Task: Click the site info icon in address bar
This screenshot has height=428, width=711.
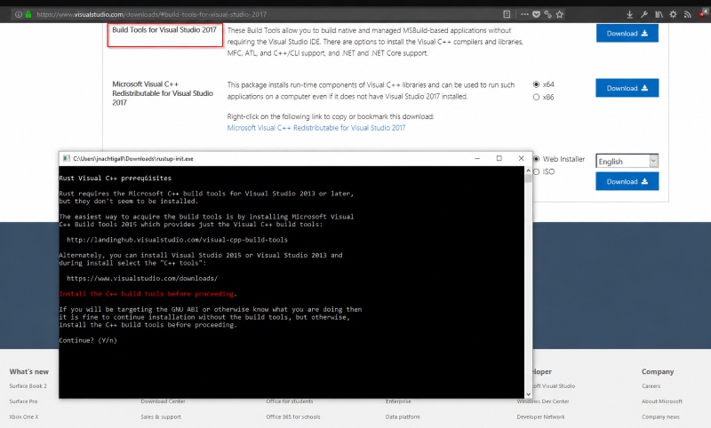Action: pyautogui.click(x=19, y=14)
